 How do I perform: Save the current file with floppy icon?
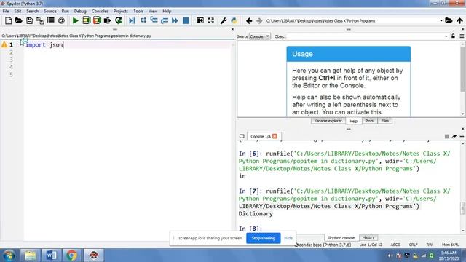point(29,20)
